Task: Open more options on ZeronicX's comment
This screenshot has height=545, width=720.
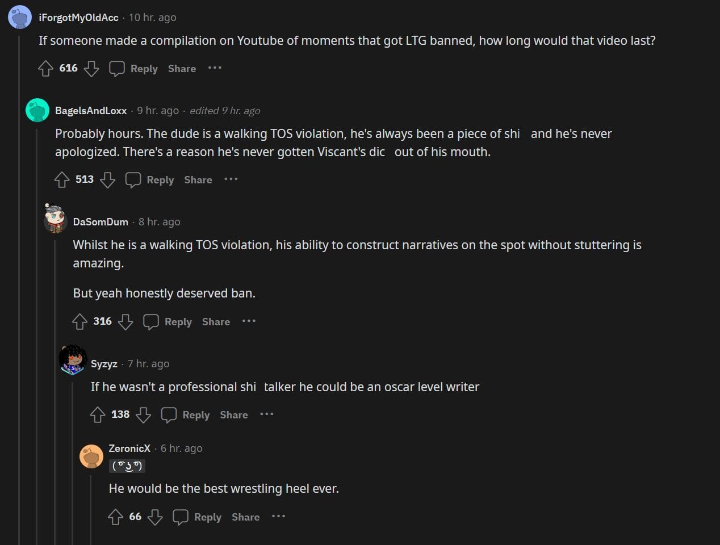Action: click(x=278, y=517)
